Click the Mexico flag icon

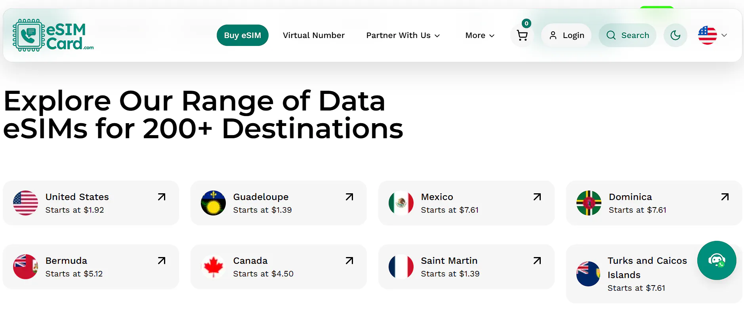401,203
